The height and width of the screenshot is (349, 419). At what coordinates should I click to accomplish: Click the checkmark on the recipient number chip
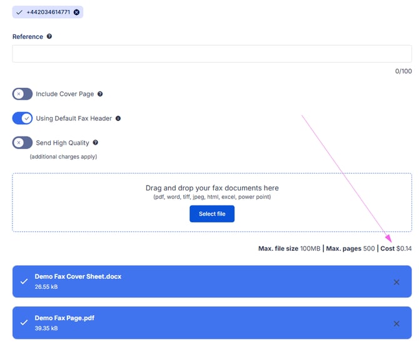tap(19, 12)
